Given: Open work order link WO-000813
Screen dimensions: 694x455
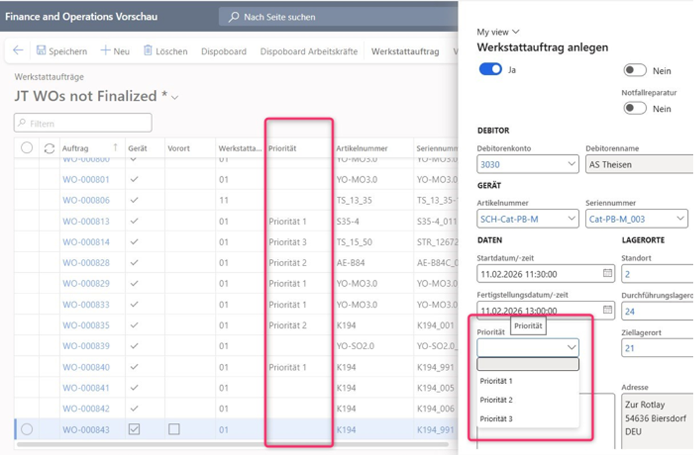Looking at the screenshot, I should coord(86,222).
